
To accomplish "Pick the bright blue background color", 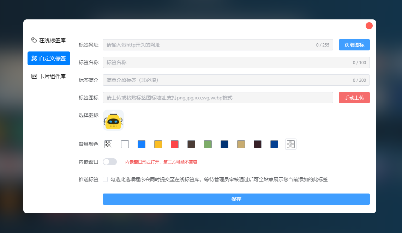I will tap(142, 144).
